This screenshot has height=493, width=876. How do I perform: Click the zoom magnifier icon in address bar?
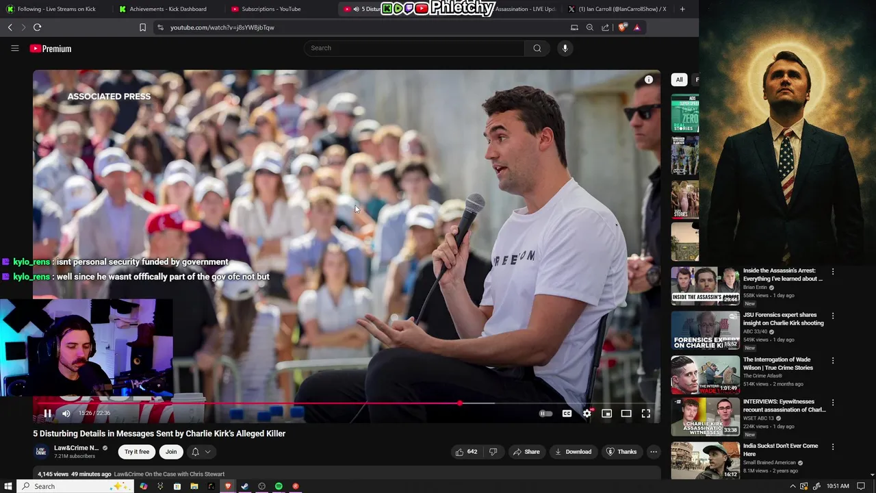pyautogui.click(x=590, y=27)
